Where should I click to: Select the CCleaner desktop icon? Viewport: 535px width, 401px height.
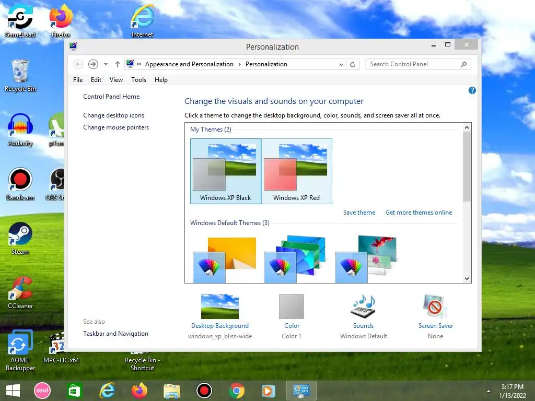(20, 292)
